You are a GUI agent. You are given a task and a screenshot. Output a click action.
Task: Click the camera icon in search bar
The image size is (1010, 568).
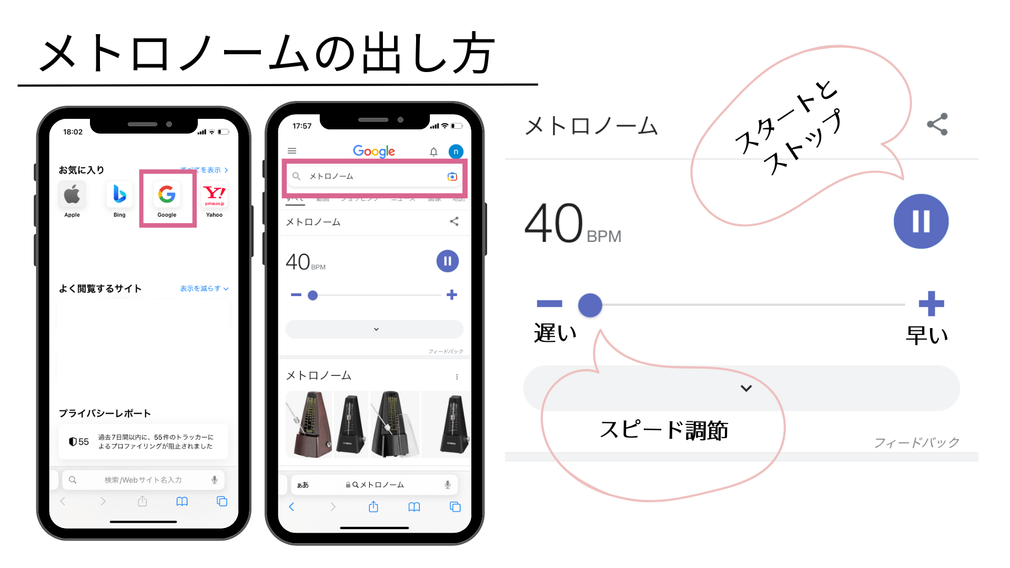(x=452, y=177)
